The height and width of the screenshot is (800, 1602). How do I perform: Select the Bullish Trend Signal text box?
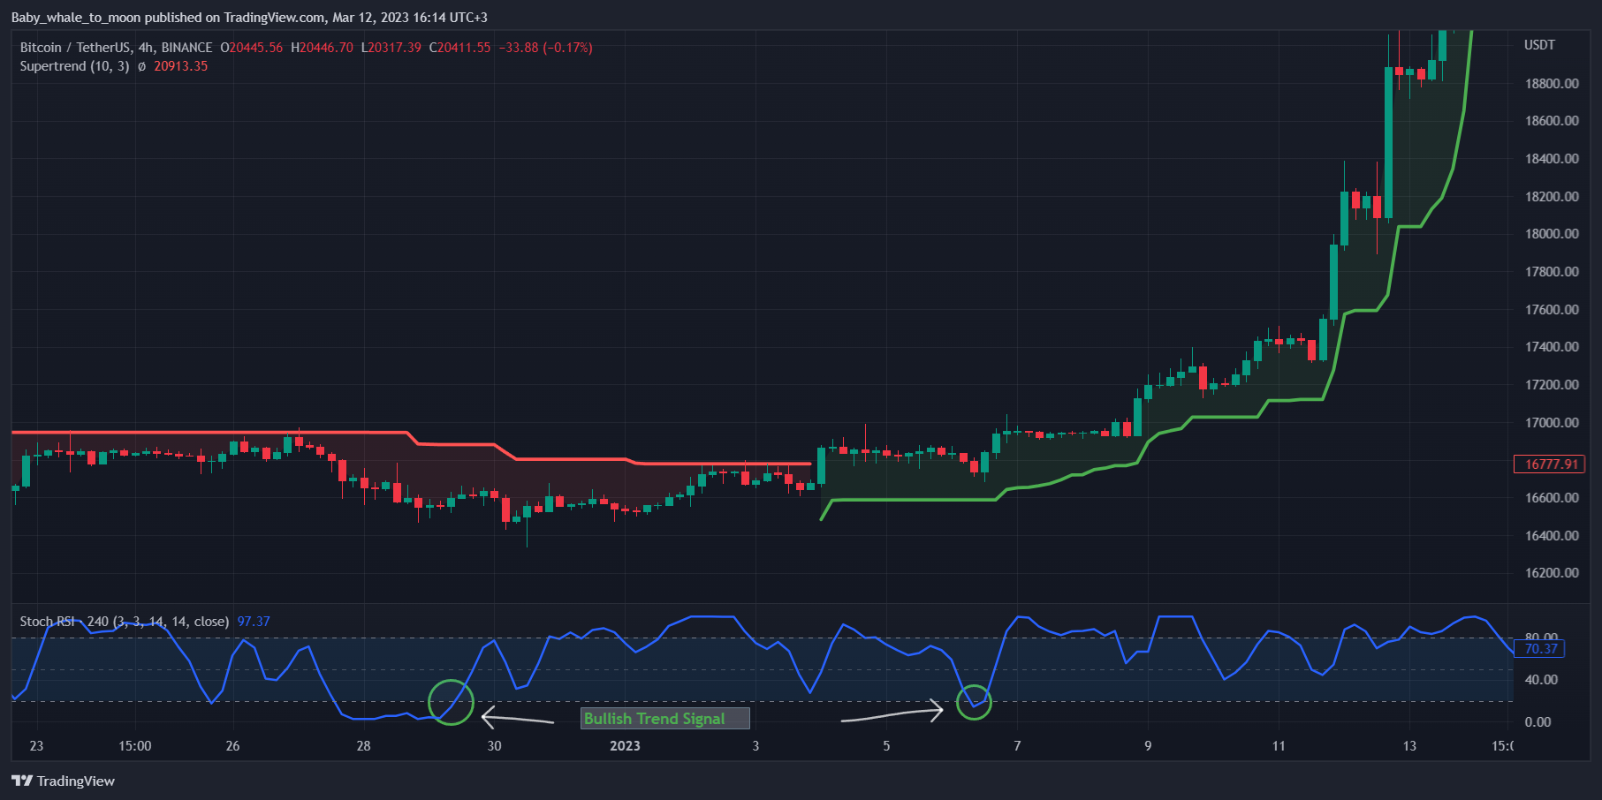click(x=665, y=719)
